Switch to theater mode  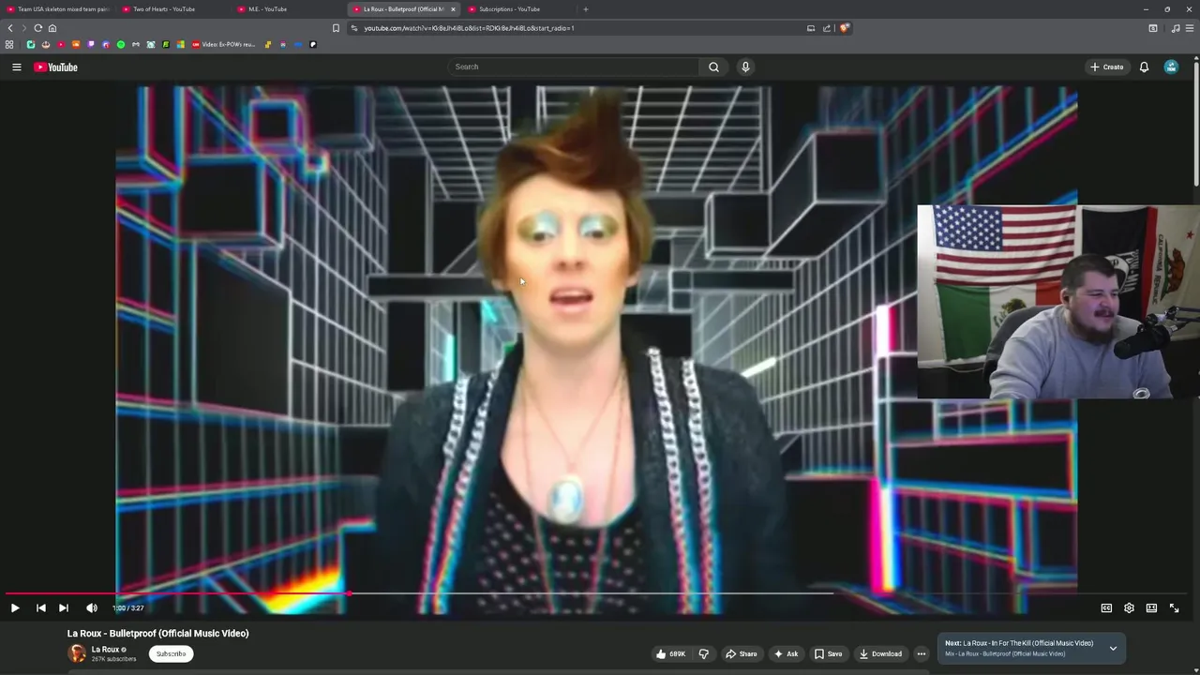(x=1151, y=607)
